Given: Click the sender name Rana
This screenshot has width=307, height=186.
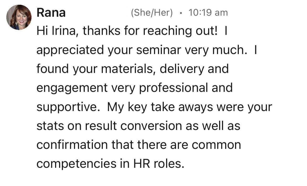Looking at the screenshot, I should [51, 13].
